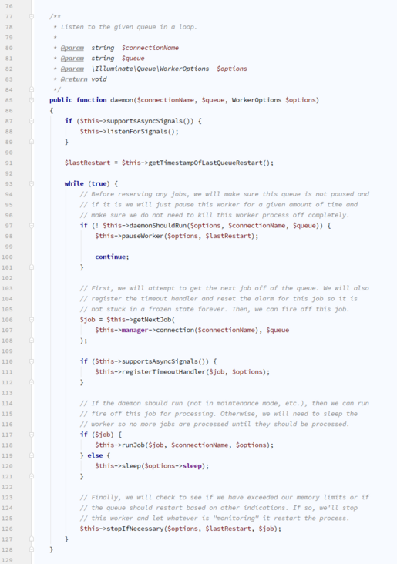Collapse the getNextJob call fold on line 106

[x=32, y=320]
